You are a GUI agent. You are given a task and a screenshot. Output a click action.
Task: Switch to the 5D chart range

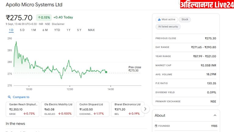tap(22, 30)
